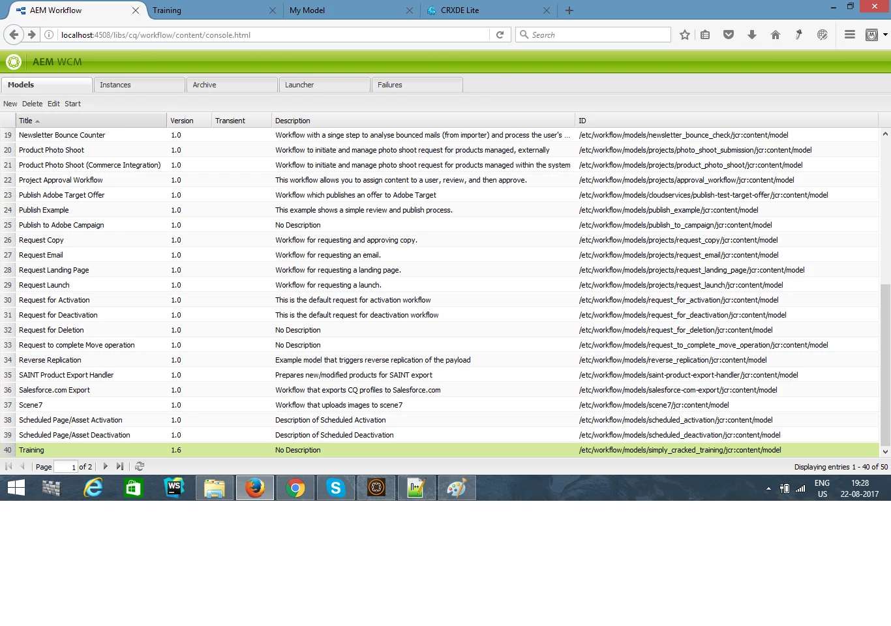This screenshot has height=626, width=891.
Task: Select the Salesforce.com Export row
Action: point(440,390)
